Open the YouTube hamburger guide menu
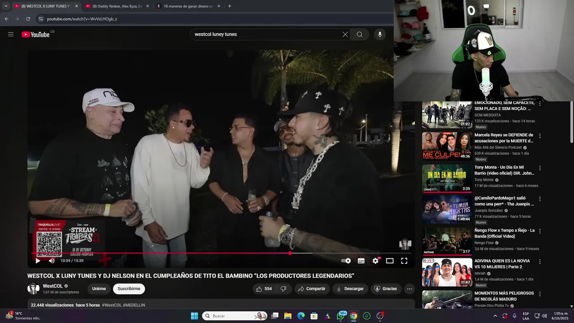Viewport: 574px width, 323px height. [x=11, y=35]
